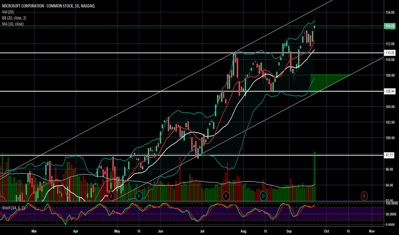Select the BB (20, close, 2) indicator label

point(14,18)
